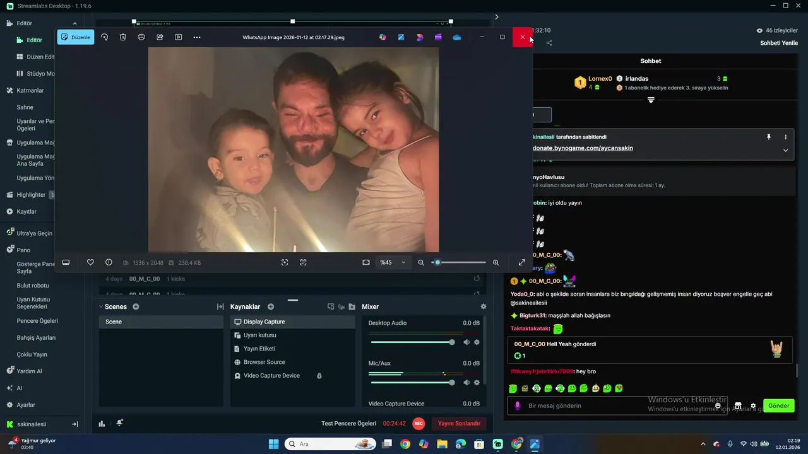Select the Scene item in Scenes list
Viewport: 808px width, 454px height.
tap(161, 322)
